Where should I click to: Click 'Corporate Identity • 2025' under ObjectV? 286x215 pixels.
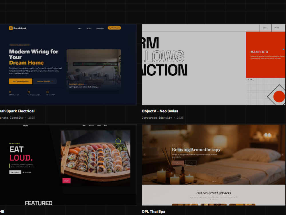coord(162,118)
